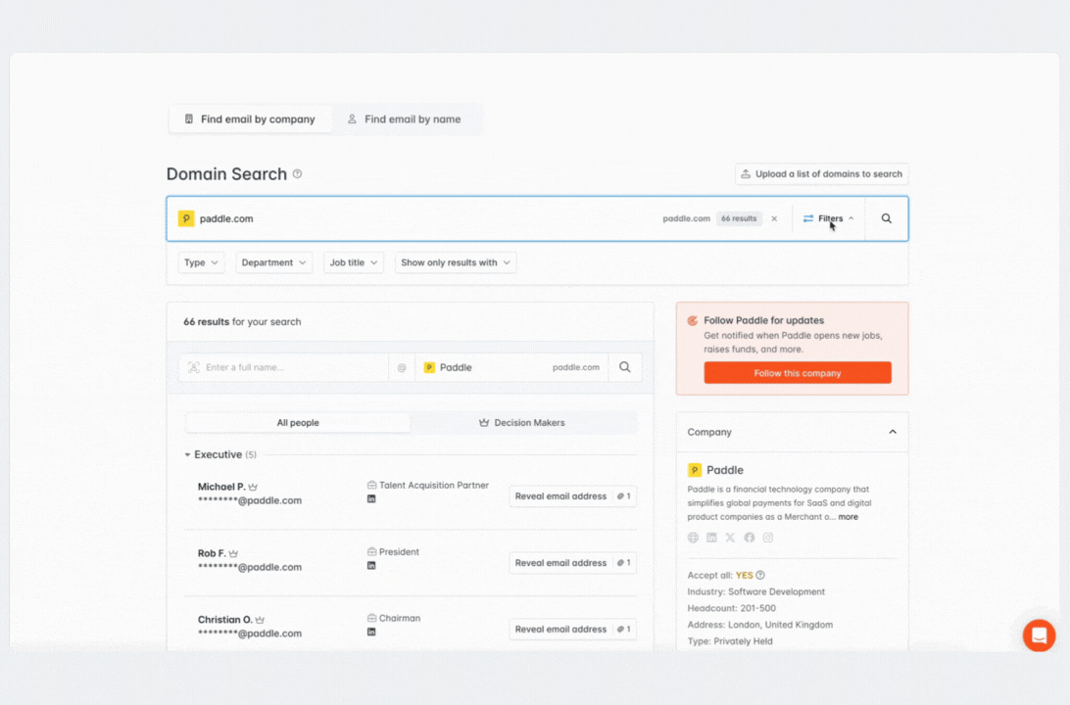
Task: Open Accept all help question icon
Action: [x=760, y=576]
